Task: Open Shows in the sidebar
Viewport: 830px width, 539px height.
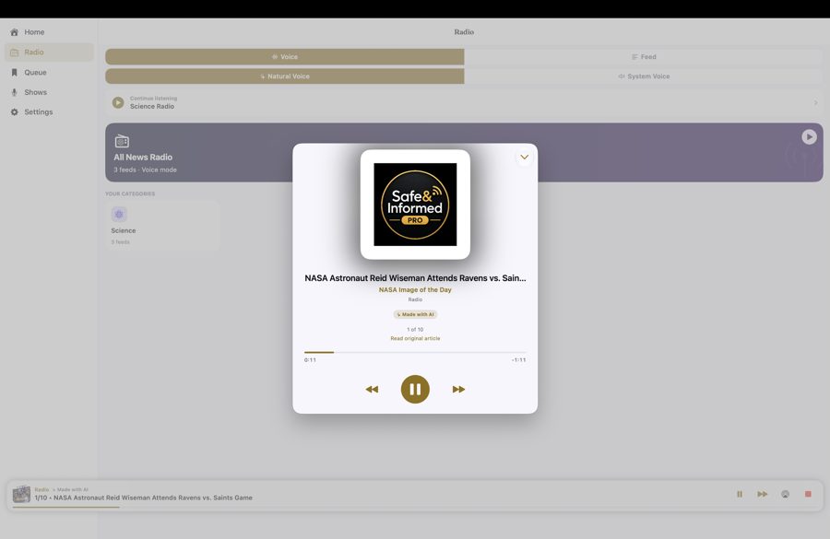Action: point(49,92)
